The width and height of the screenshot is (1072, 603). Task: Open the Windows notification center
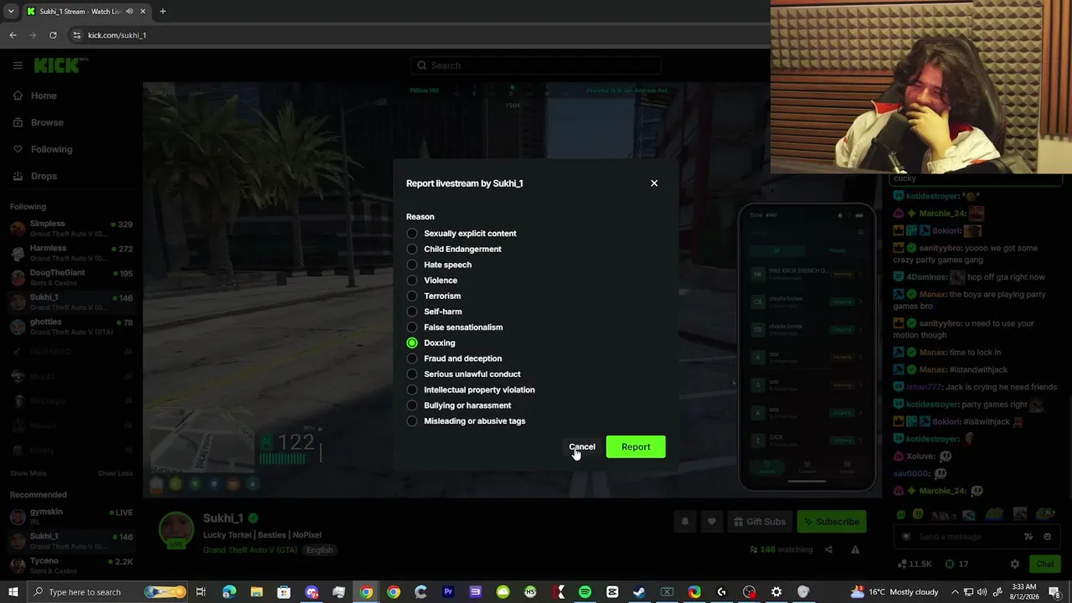point(1054,592)
